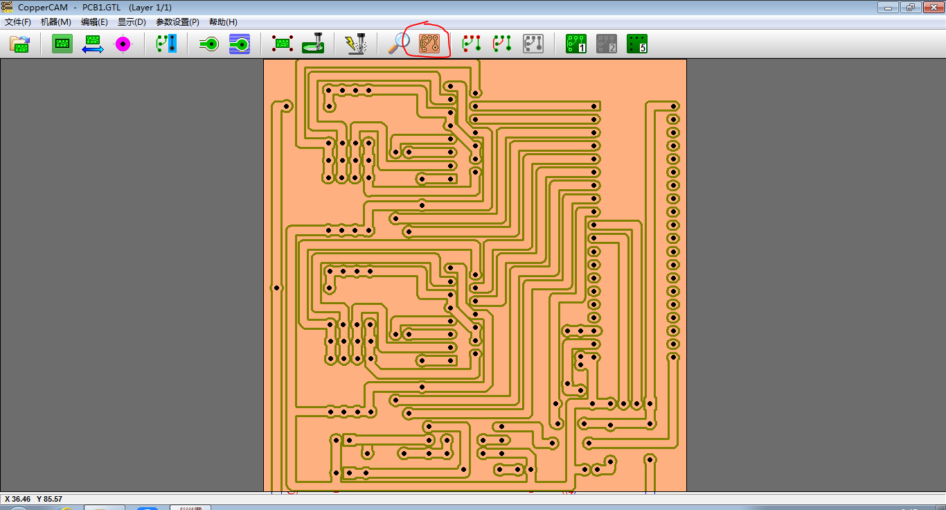Click the track-and-blue-pad toolbar icon
This screenshot has width=946, height=510.
(x=166, y=44)
